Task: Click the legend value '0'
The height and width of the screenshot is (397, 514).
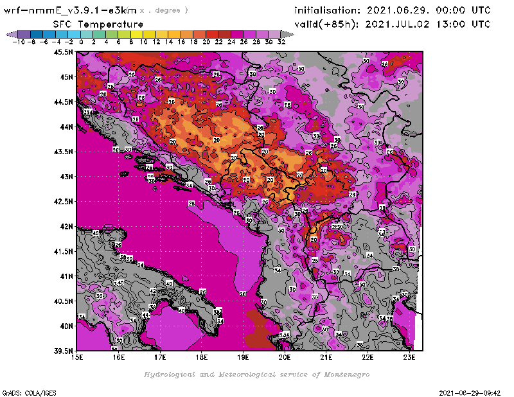Action: point(81,42)
